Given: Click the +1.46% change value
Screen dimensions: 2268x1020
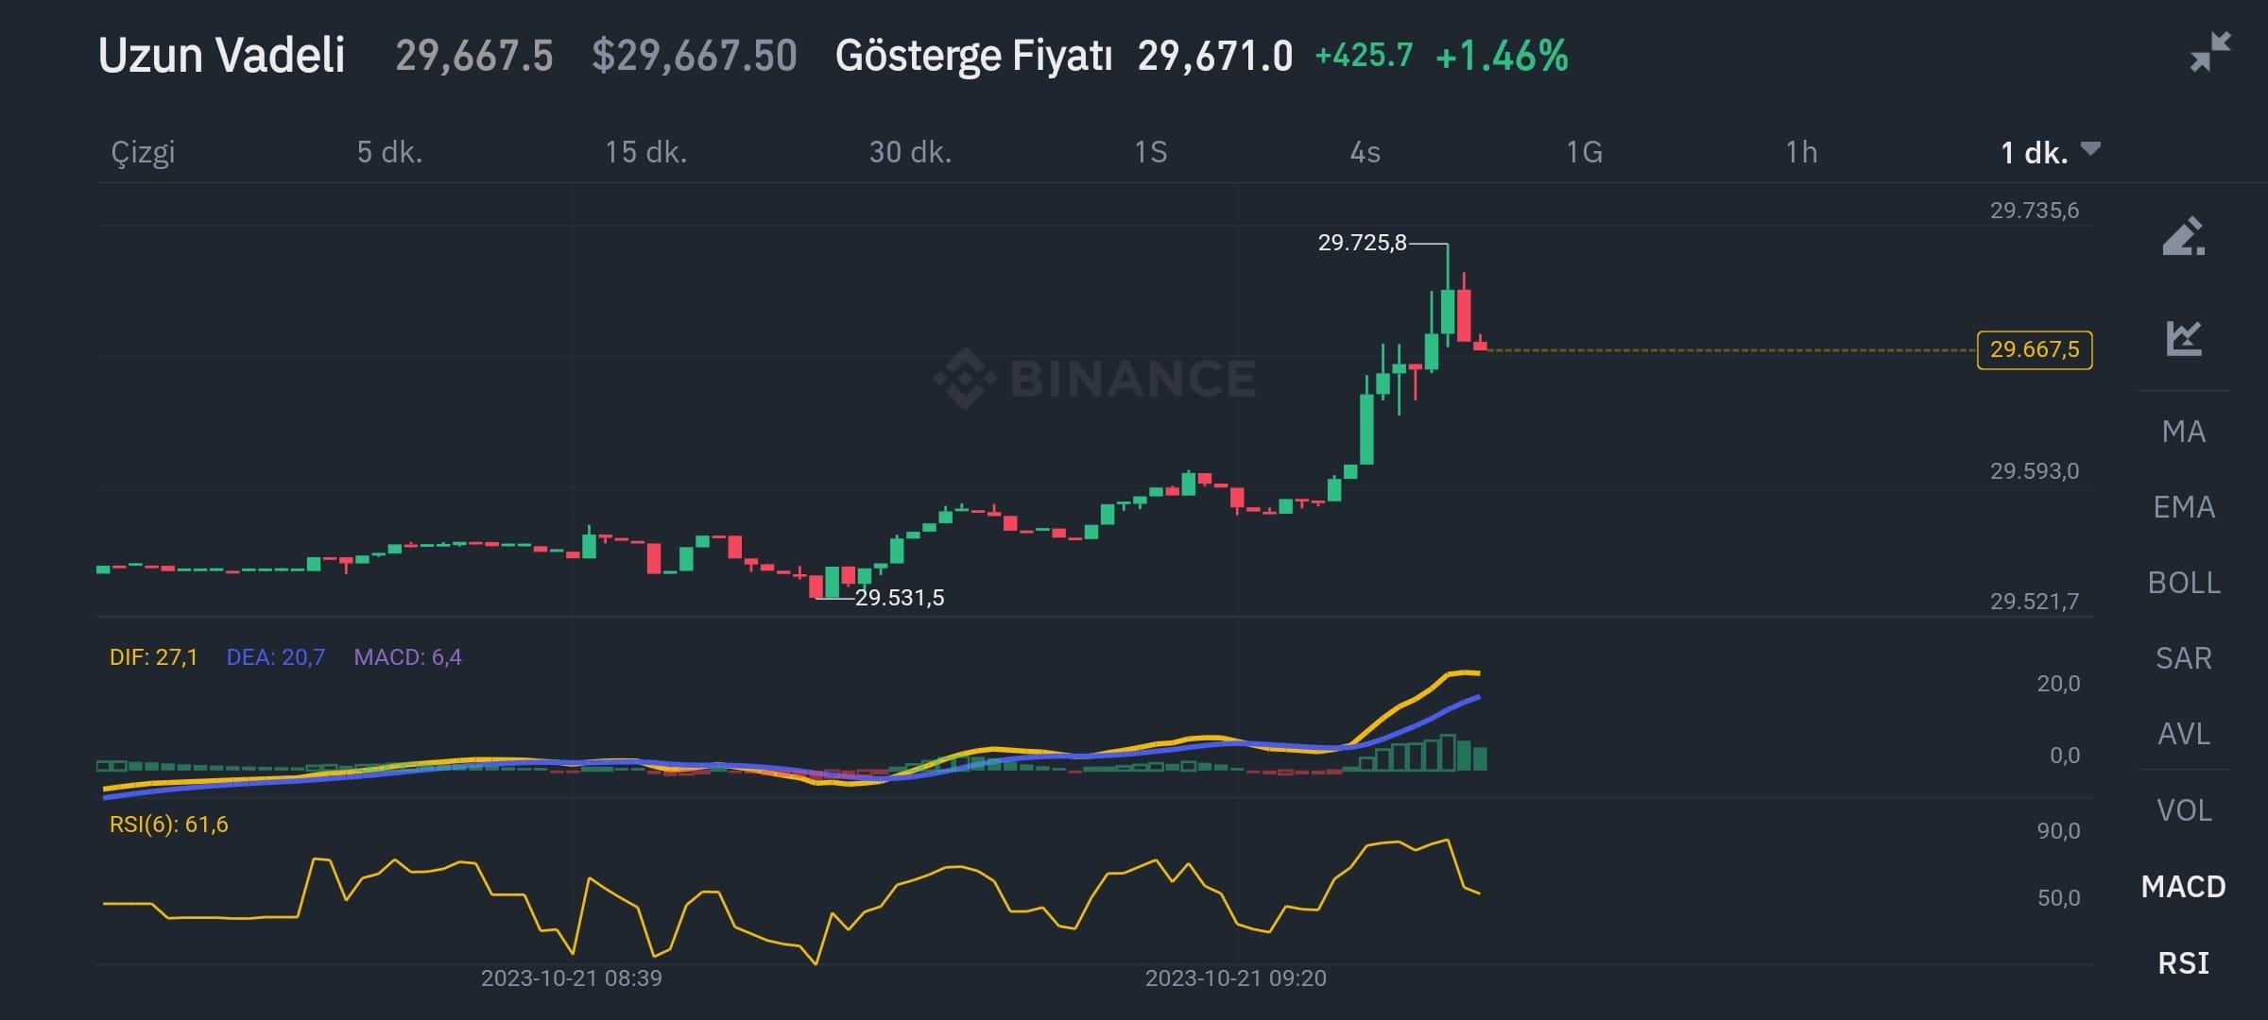Looking at the screenshot, I should coord(1502,56).
